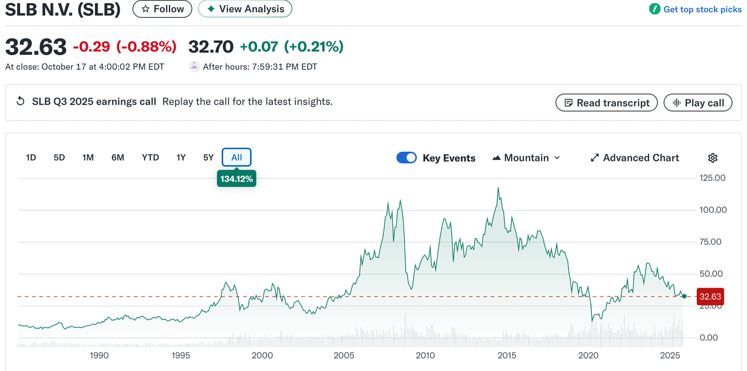Read the earnings call transcript
The height and width of the screenshot is (371, 747).
tap(606, 102)
